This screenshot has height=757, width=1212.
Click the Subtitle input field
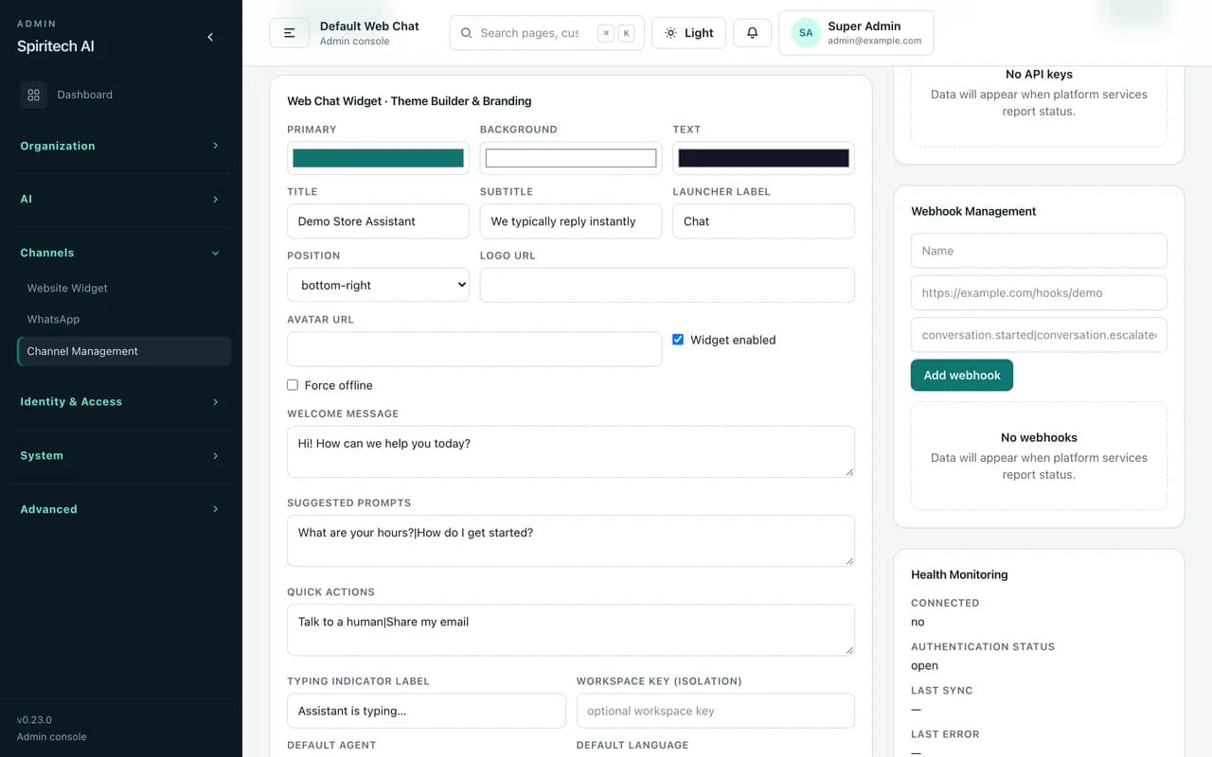click(x=571, y=221)
